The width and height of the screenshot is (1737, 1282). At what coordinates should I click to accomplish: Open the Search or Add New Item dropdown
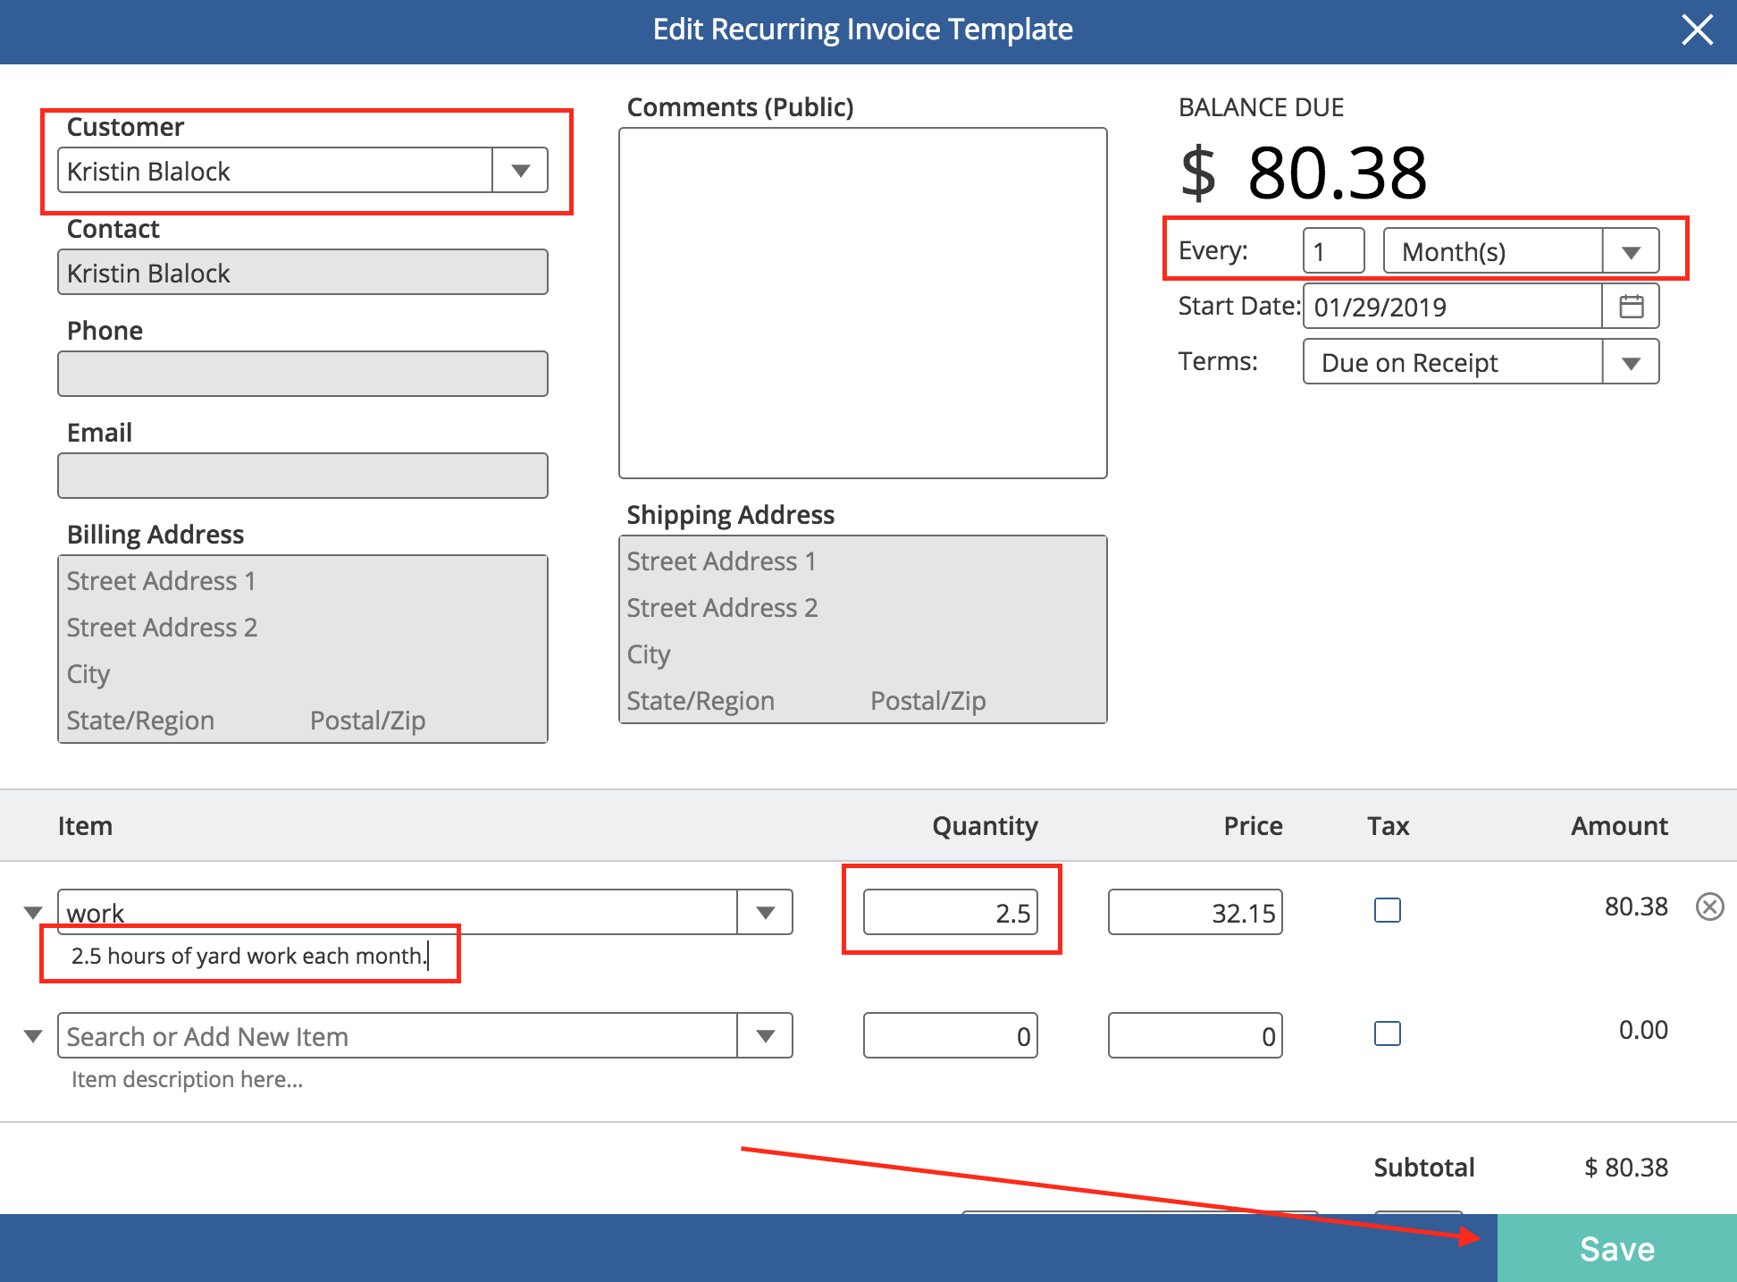coord(765,1036)
